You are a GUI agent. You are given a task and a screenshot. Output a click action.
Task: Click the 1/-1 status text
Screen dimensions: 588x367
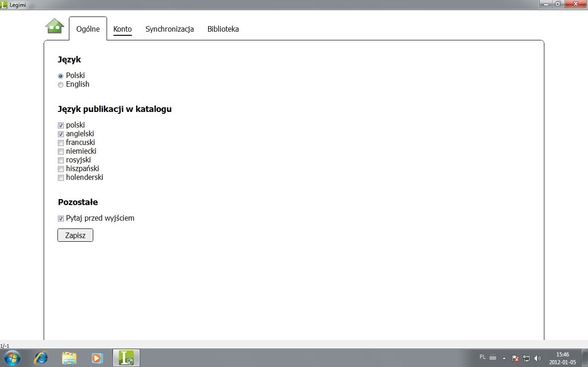tap(5, 345)
